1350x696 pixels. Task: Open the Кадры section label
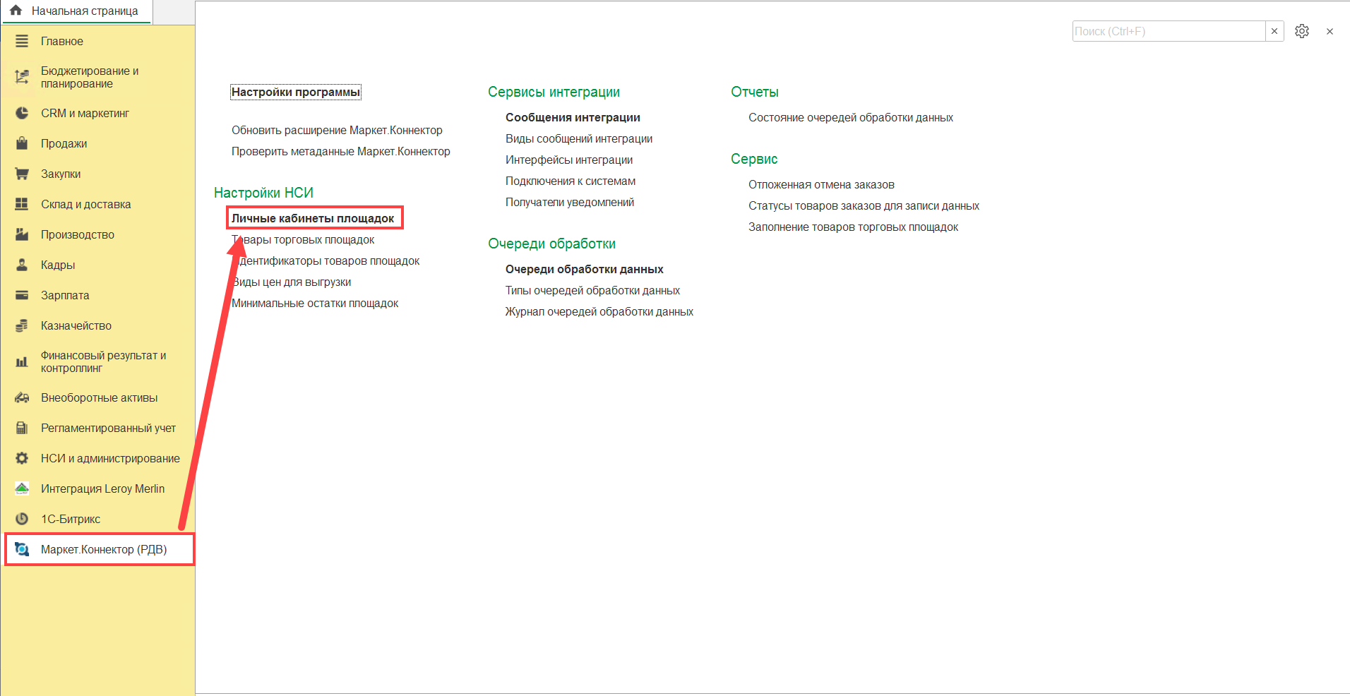(58, 265)
